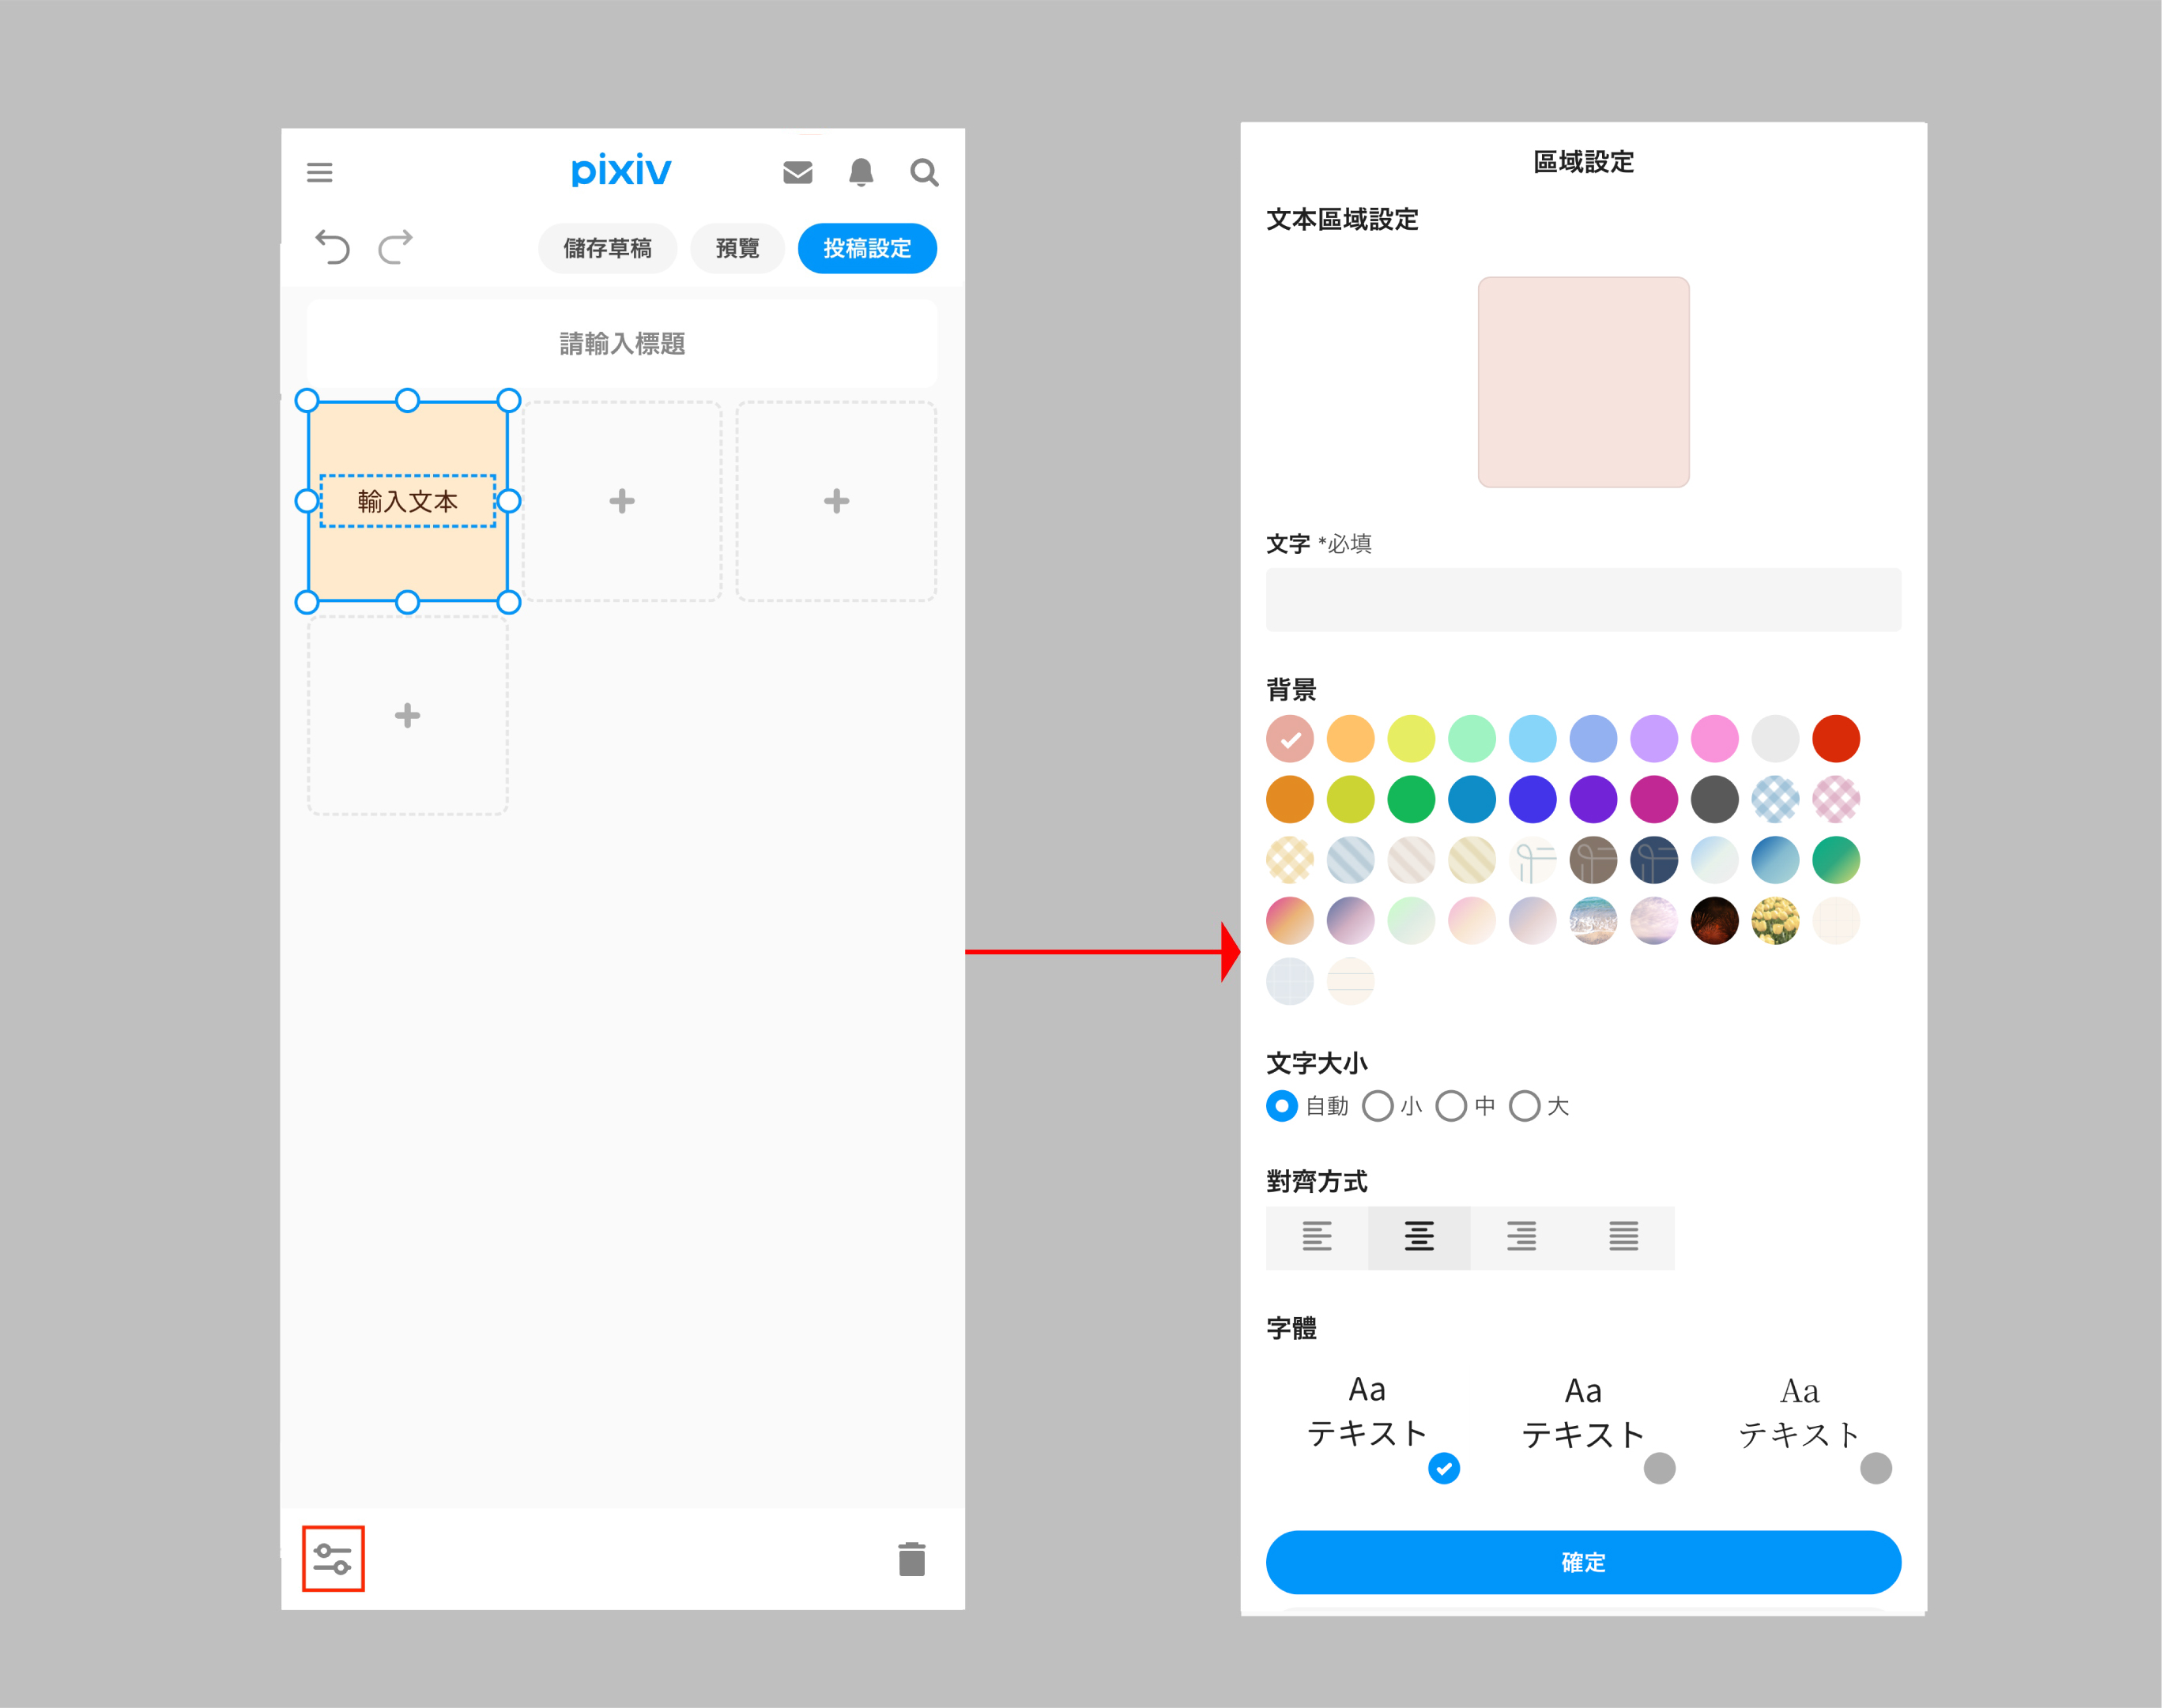Undo the last edit
Image resolution: width=2164 pixels, height=1708 pixels.
coord(332,246)
